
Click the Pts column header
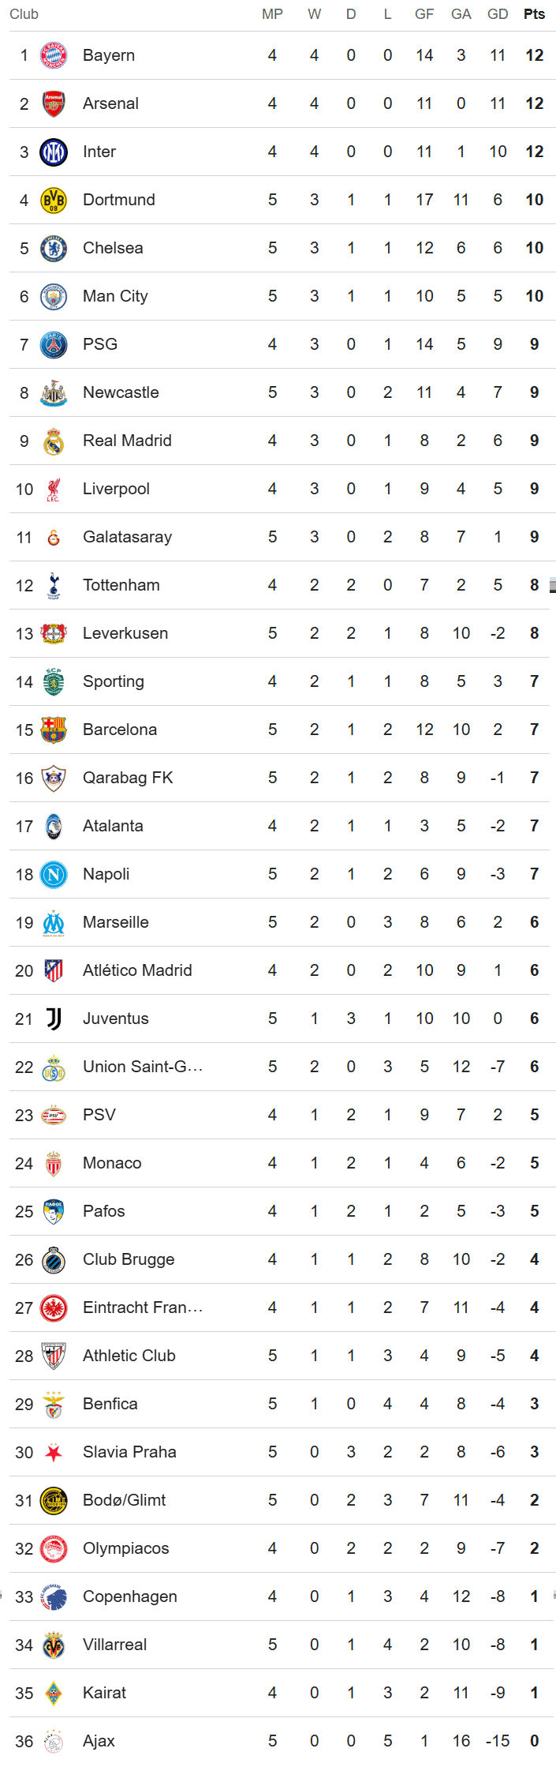534,14
